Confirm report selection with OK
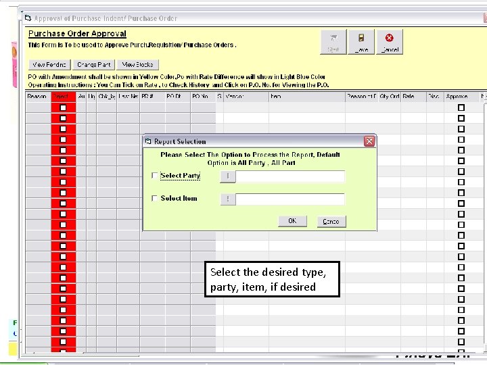 click(292, 221)
